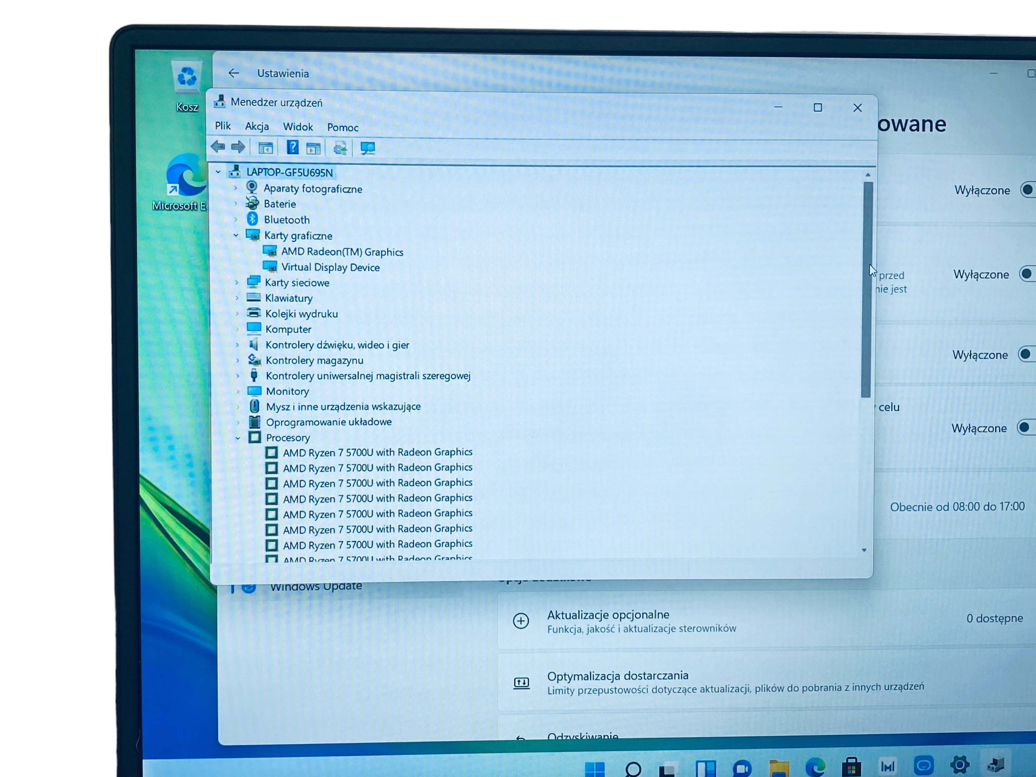Click the Back arrow in Device Manager toolbar
Viewport: 1036px width, 777px height.
[x=218, y=147]
